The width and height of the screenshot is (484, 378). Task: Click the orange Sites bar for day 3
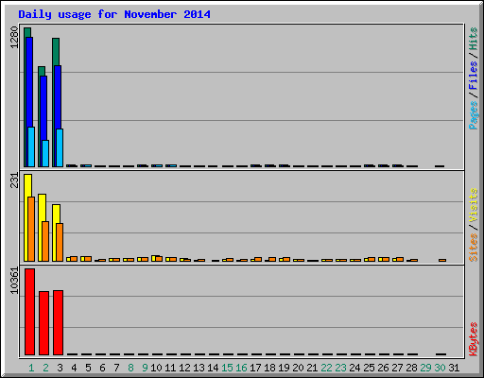60,242
